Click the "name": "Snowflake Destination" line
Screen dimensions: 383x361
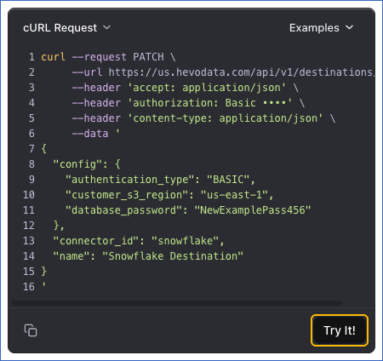[x=148, y=256]
